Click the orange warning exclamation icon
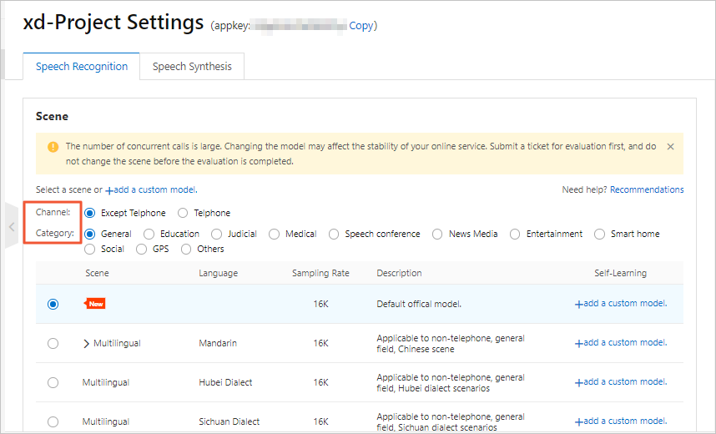Screen dimensions: 716x434 pos(53,147)
